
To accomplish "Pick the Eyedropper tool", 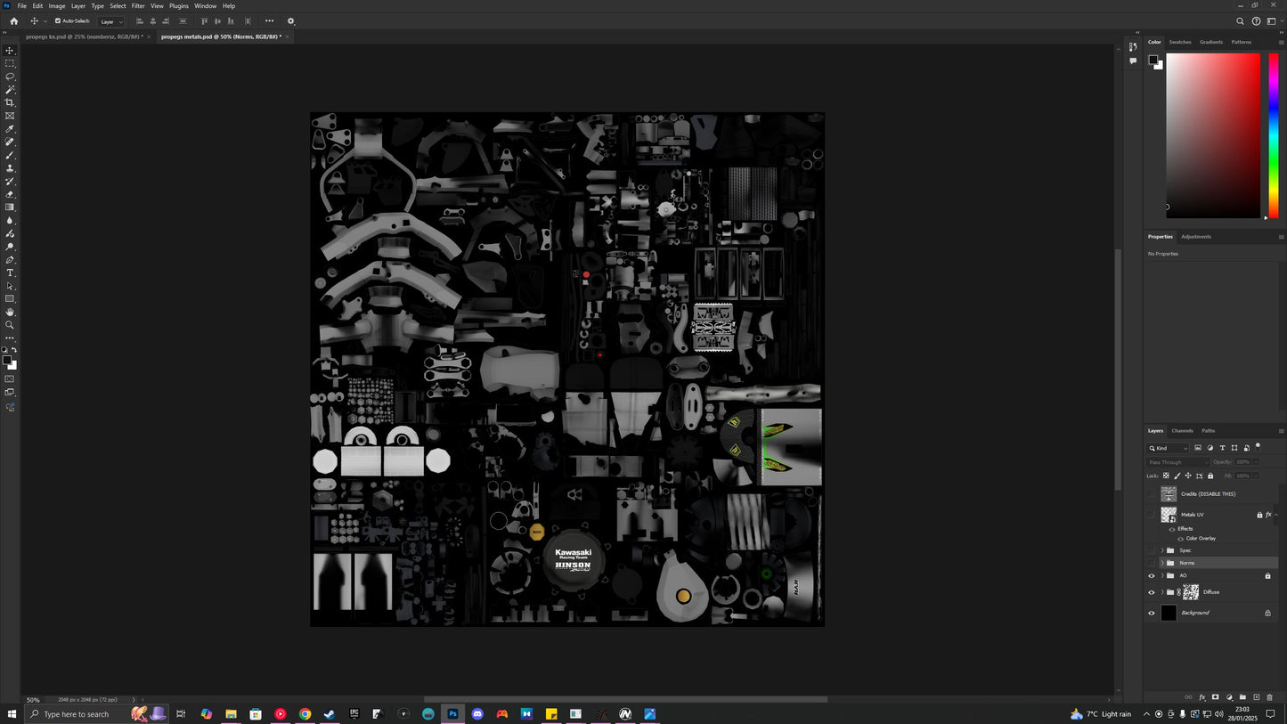I will tap(10, 129).
